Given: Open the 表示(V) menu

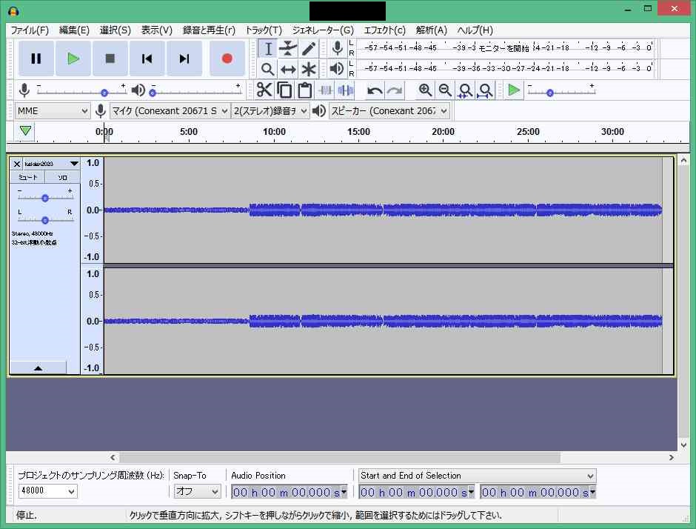Looking at the screenshot, I should [157, 30].
